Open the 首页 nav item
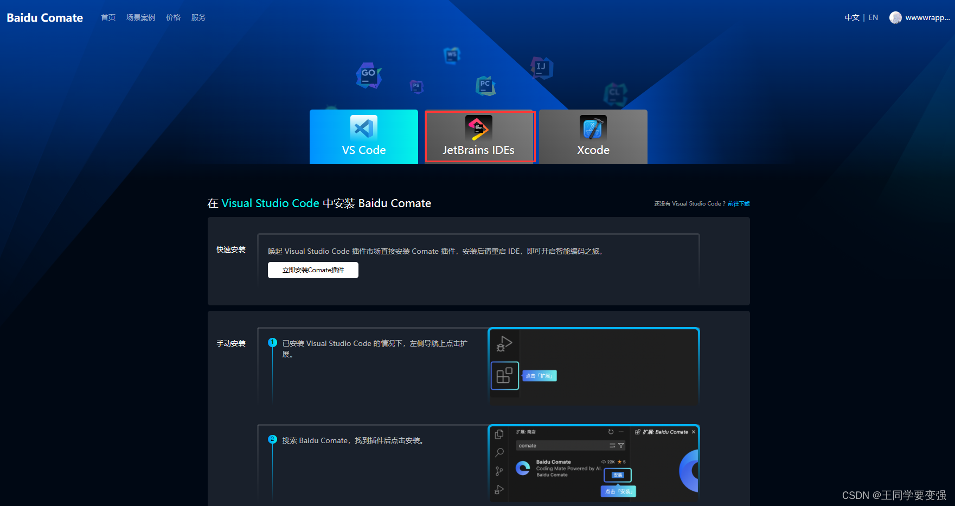Viewport: 955px width, 506px height. (x=108, y=17)
